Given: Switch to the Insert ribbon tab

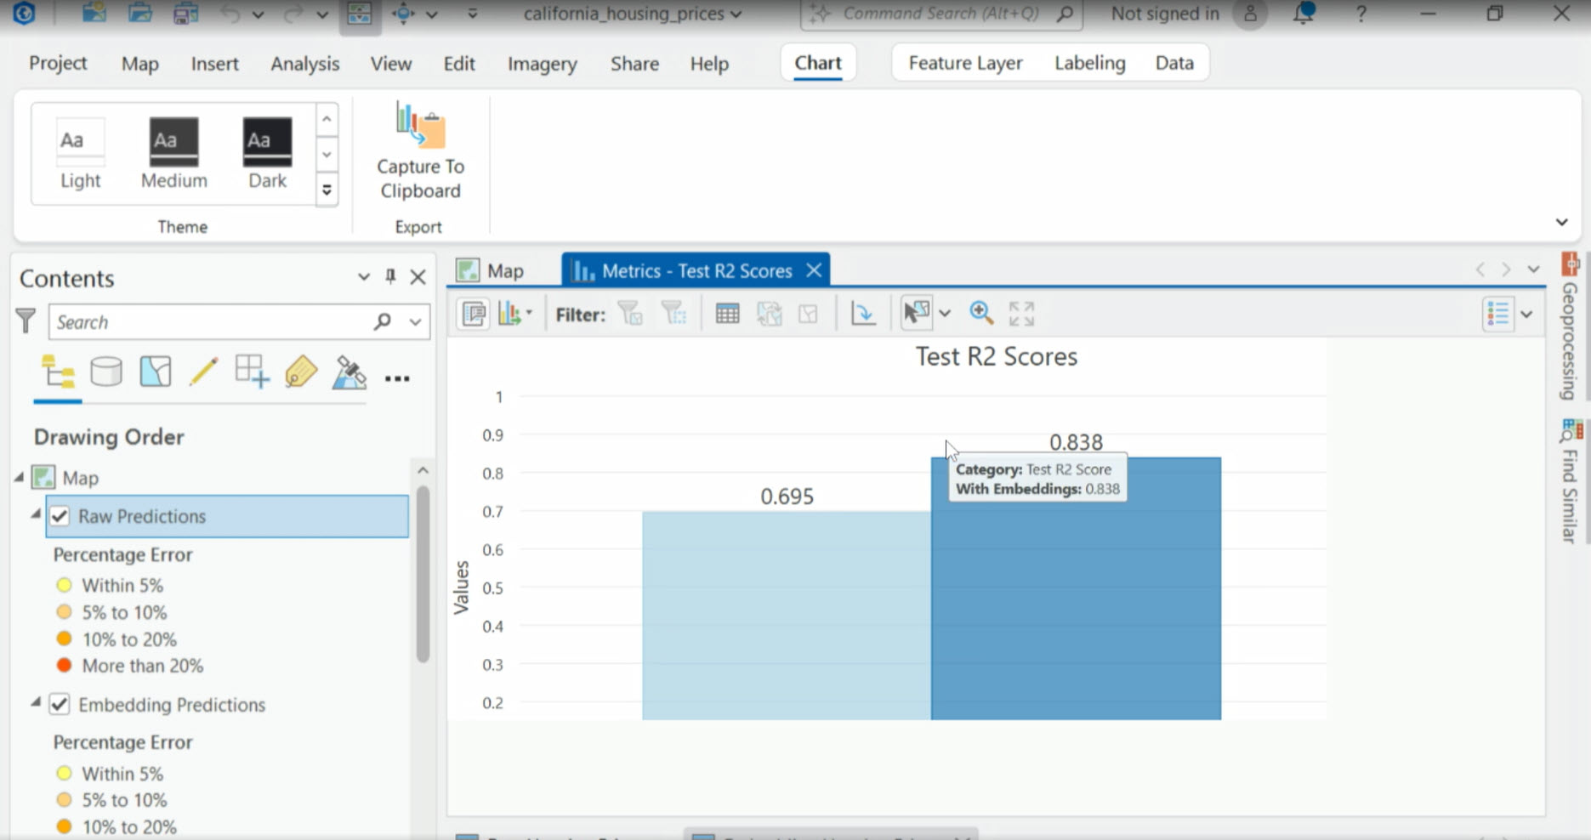Looking at the screenshot, I should coord(214,64).
